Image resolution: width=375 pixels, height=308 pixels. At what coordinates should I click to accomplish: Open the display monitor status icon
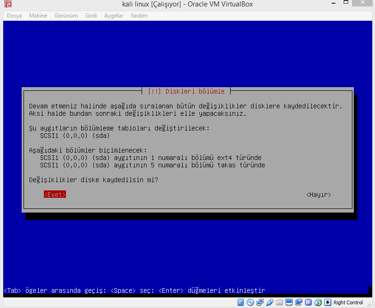tap(289, 302)
